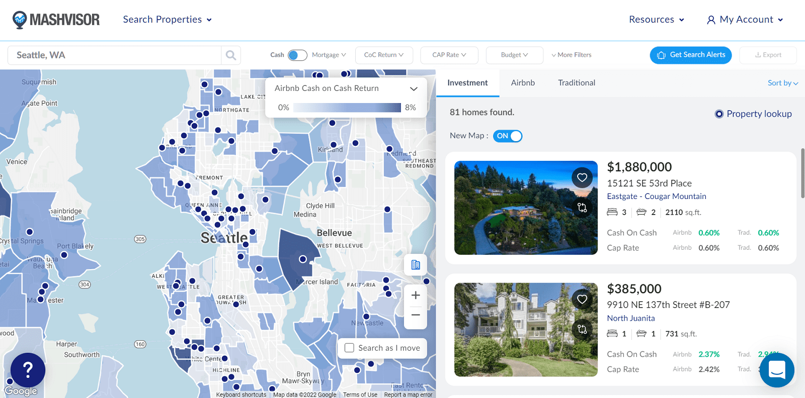Click address 9910 NE 137th Street #B-207

[668, 305]
